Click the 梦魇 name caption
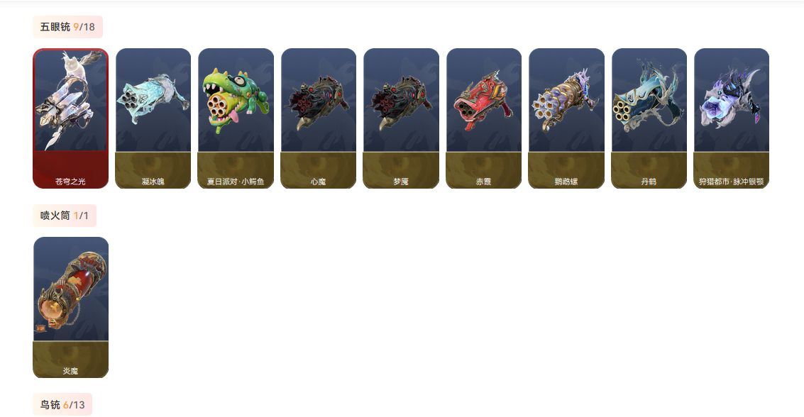Image resolution: width=804 pixels, height=417 pixels. click(401, 182)
